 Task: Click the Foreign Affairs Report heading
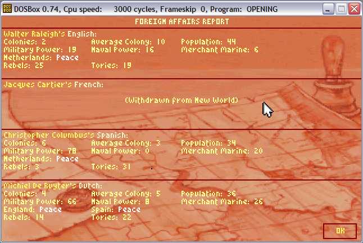click(182, 21)
